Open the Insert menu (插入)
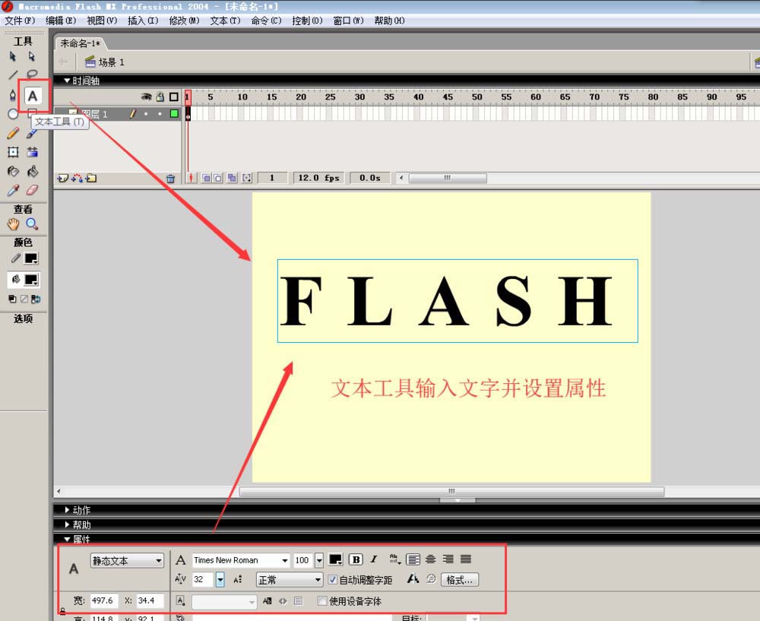This screenshot has width=760, height=621. pyautogui.click(x=143, y=21)
